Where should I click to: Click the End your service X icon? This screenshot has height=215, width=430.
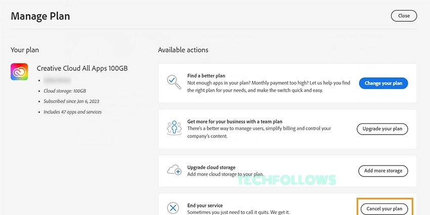pyautogui.click(x=173, y=208)
